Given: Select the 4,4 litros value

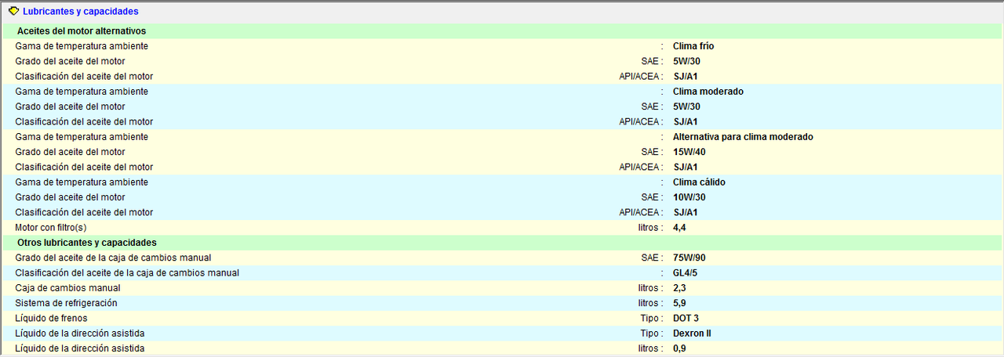Looking at the screenshot, I should (680, 228).
